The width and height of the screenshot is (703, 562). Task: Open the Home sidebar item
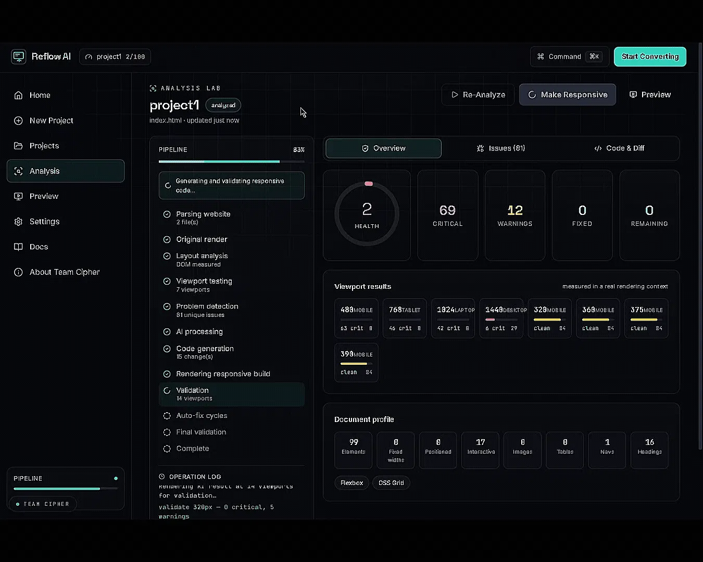tap(66, 95)
